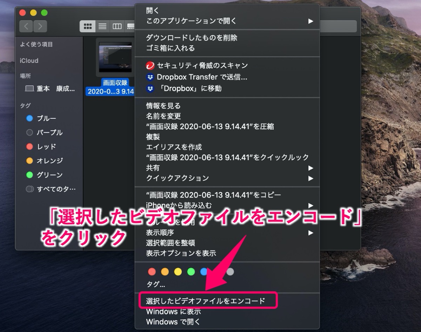Go back with the Finder back arrow
The width and height of the screenshot is (421, 332).
[x=26, y=26]
